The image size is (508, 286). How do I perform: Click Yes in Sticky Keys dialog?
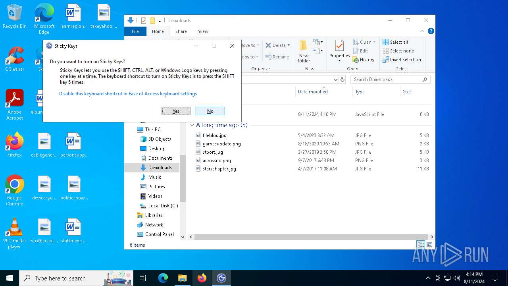pos(176,111)
